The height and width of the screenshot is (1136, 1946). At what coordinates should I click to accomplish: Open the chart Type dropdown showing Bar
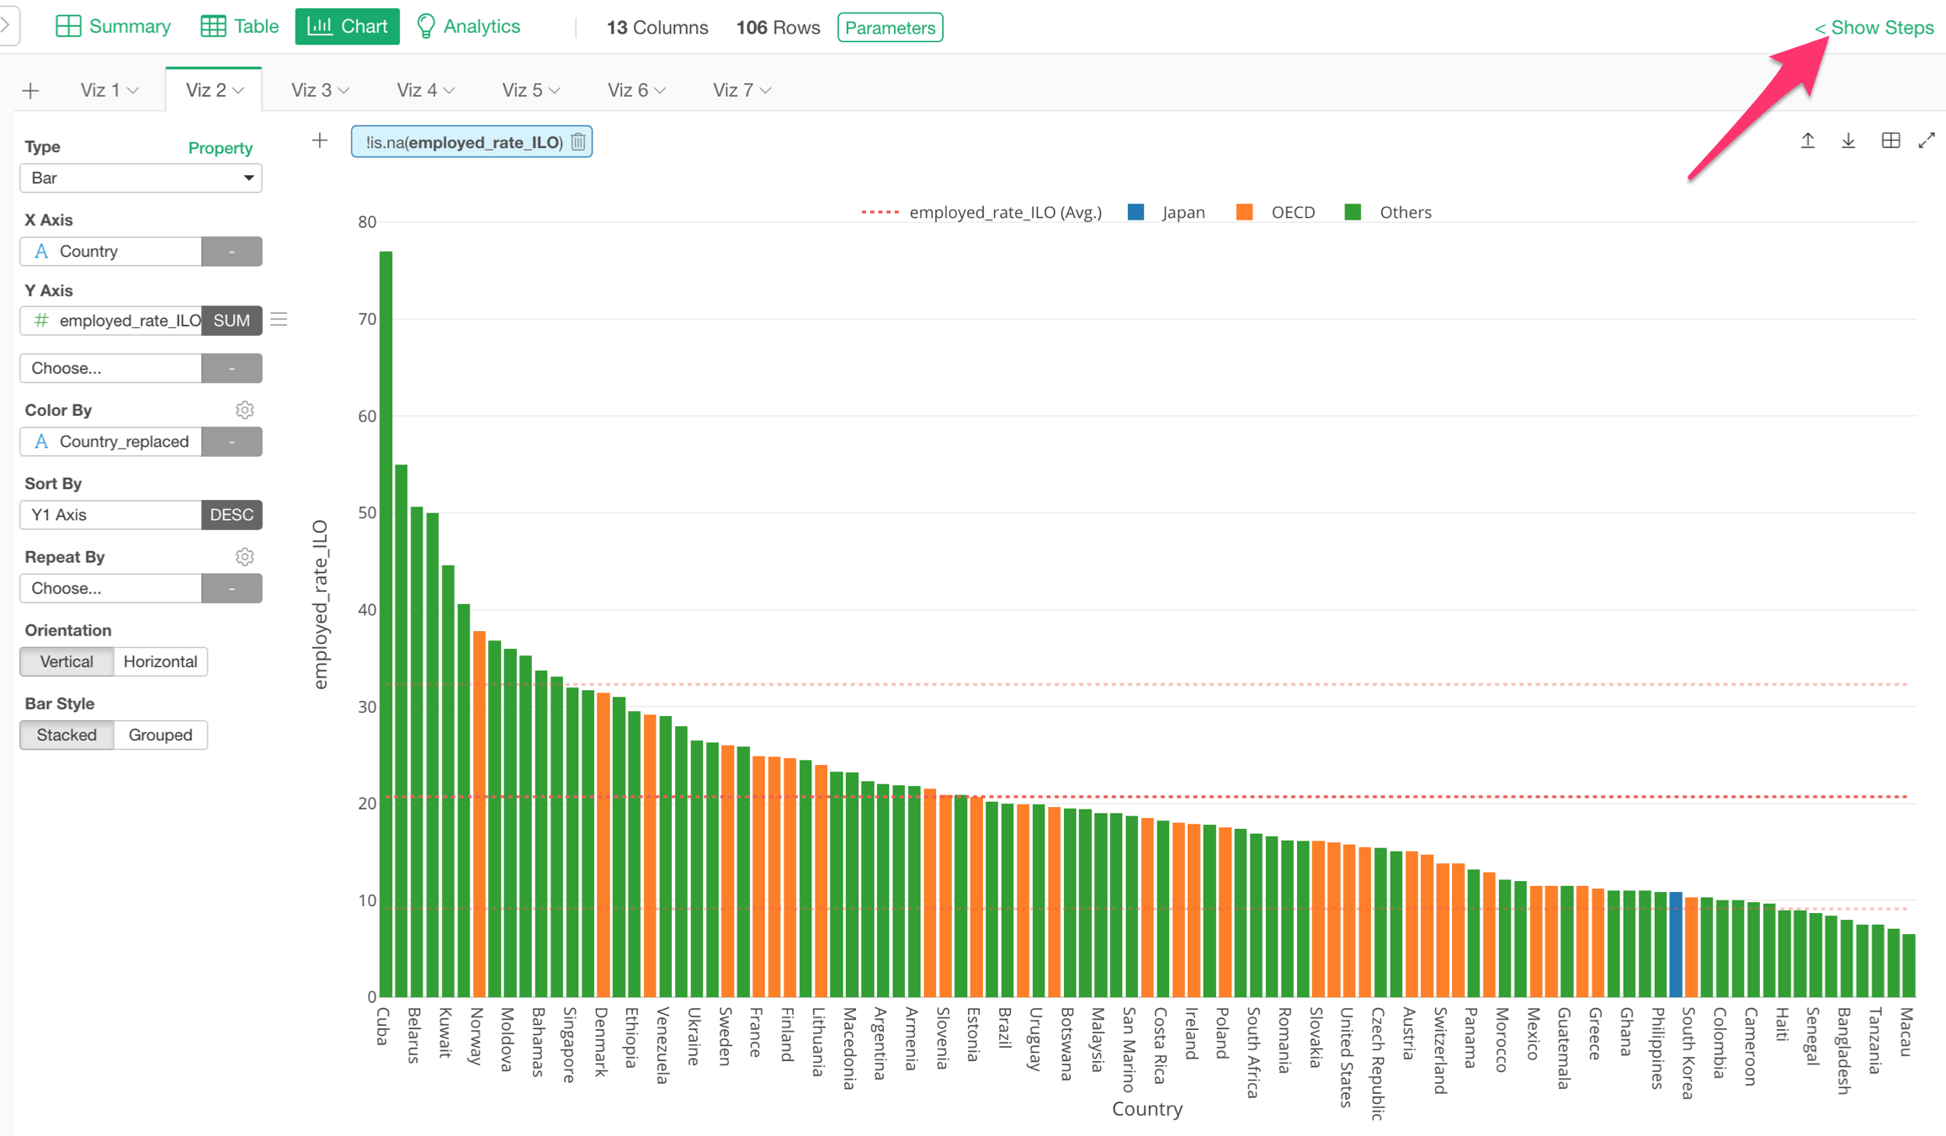click(141, 178)
